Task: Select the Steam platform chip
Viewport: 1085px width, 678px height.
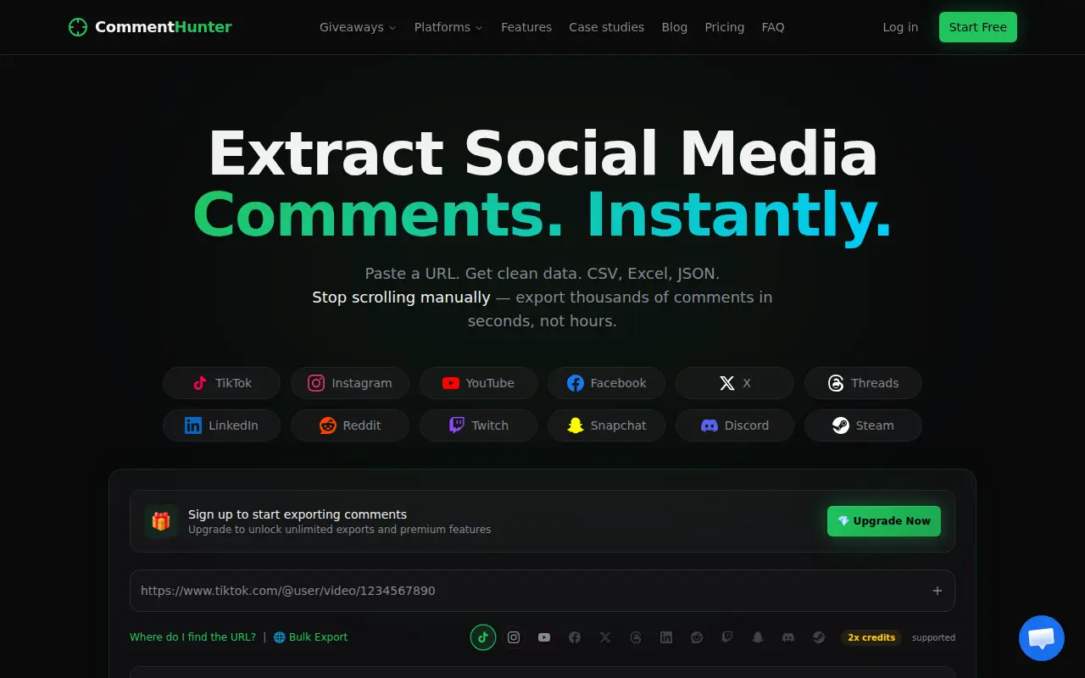Action: pyautogui.click(x=863, y=425)
